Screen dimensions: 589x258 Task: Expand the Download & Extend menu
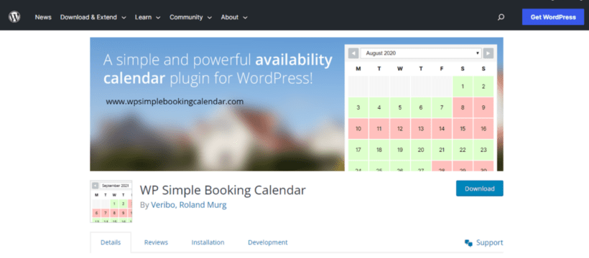tap(93, 17)
